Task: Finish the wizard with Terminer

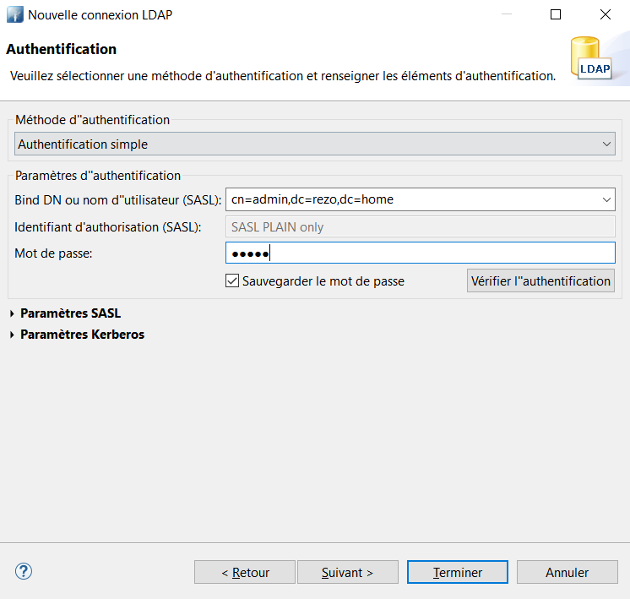Action: (x=457, y=572)
